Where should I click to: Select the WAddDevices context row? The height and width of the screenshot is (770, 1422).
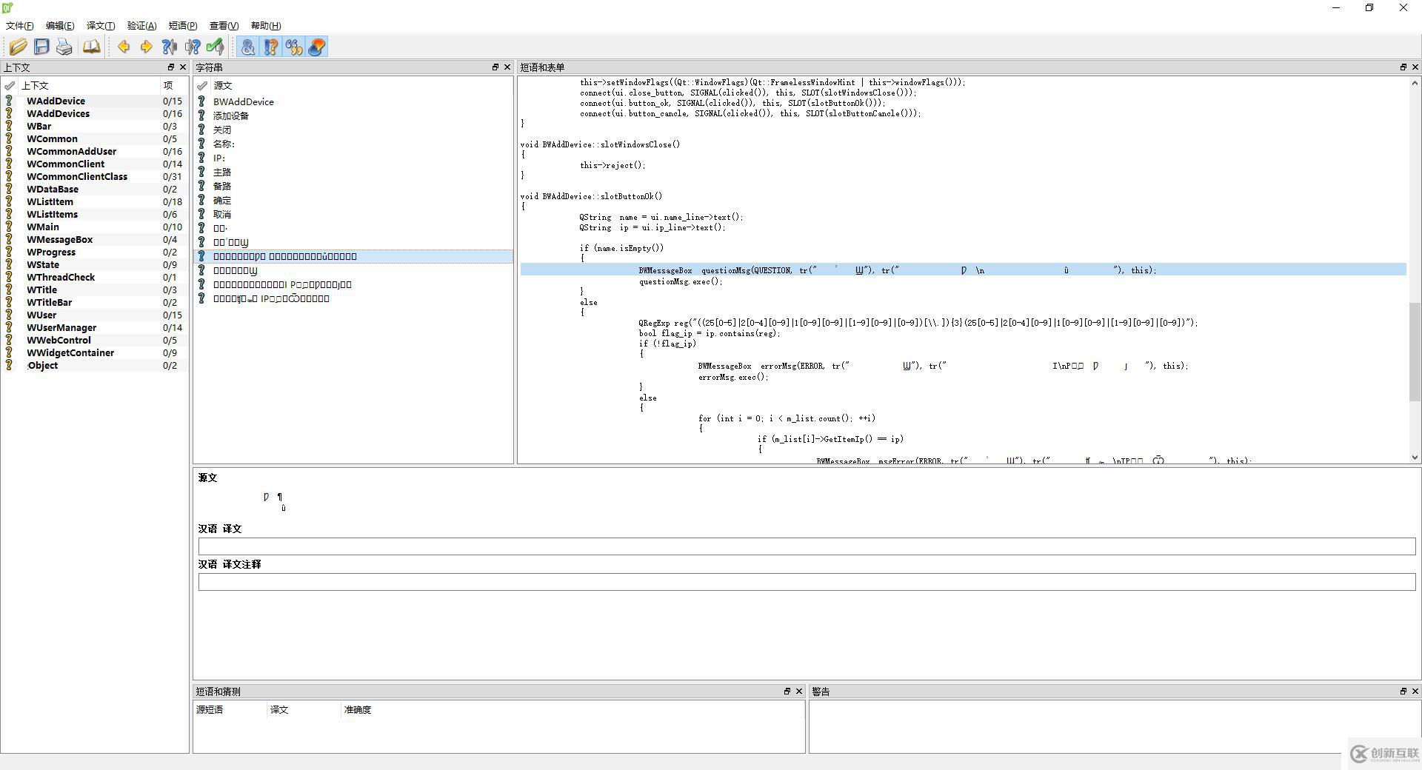(x=94, y=114)
